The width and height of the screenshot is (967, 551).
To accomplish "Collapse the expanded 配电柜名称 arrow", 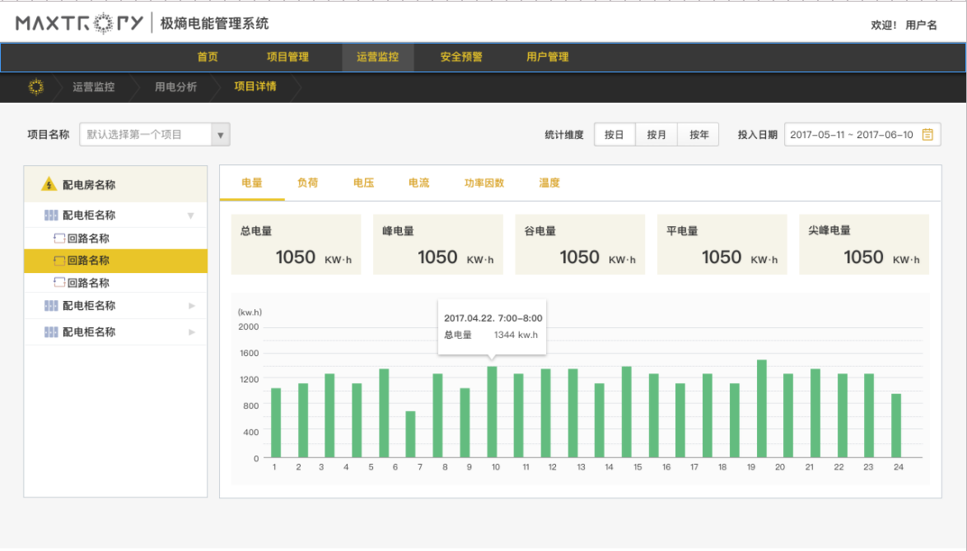I will (191, 215).
